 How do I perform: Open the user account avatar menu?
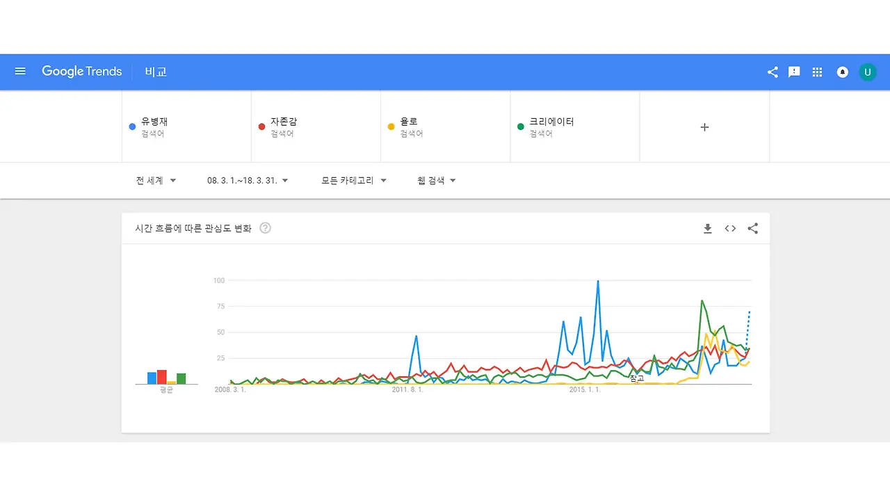click(867, 72)
